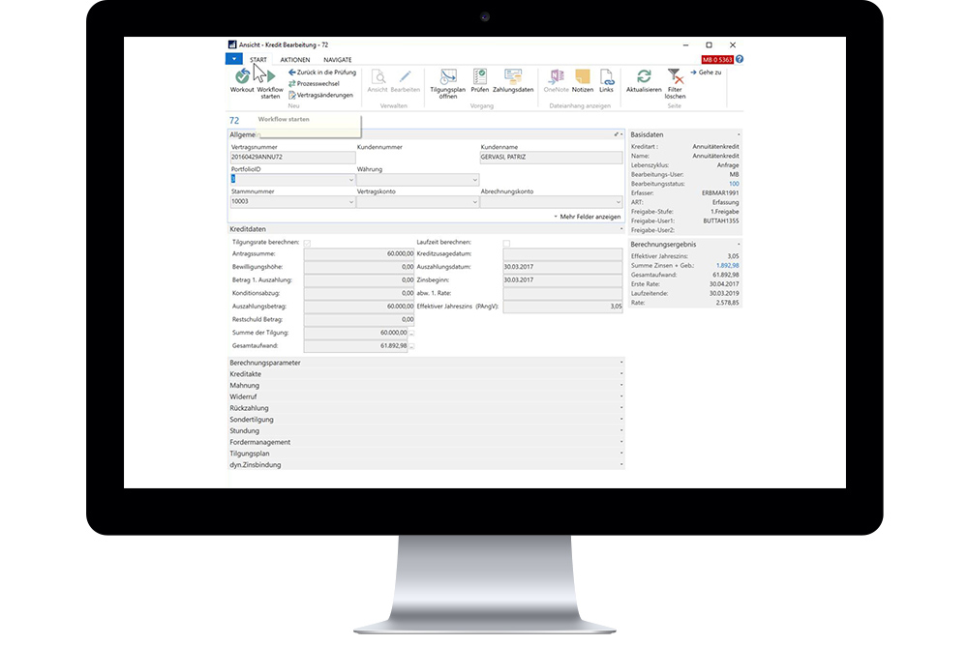Toggle the Tilgungsrate berechnen checkbox
968x645 pixels.
(308, 241)
